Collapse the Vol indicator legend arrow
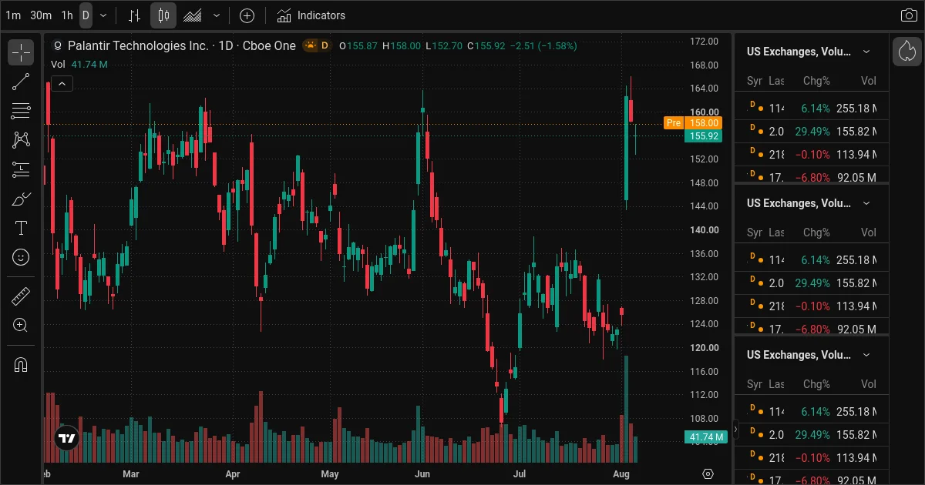This screenshot has width=925, height=485. (62, 84)
